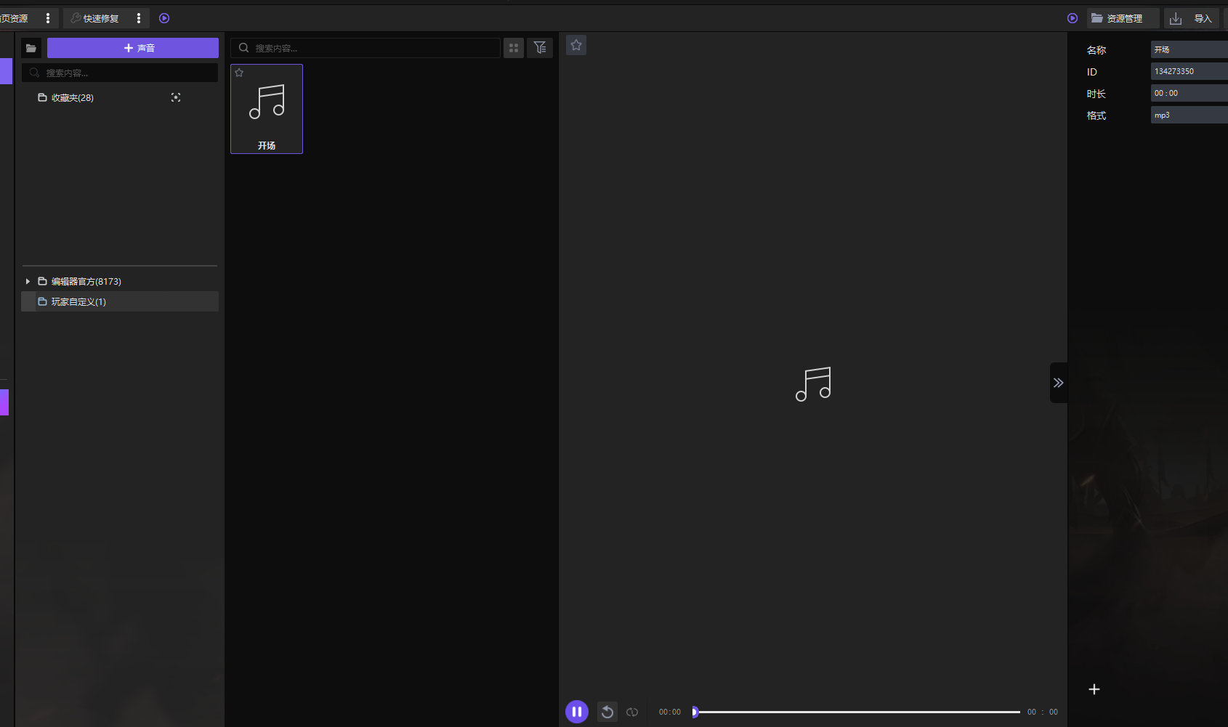Toggle the favorite star in the preview panel
1228x727 pixels.
(x=575, y=44)
